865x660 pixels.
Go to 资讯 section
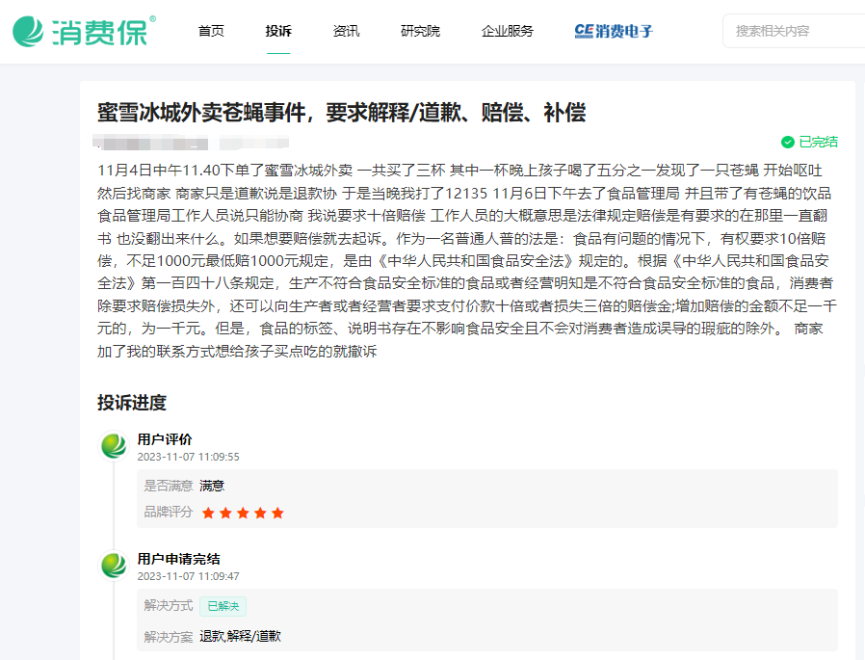pyautogui.click(x=346, y=31)
